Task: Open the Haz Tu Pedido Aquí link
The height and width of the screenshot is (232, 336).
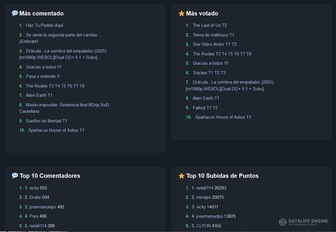Action: pyautogui.click(x=44, y=25)
